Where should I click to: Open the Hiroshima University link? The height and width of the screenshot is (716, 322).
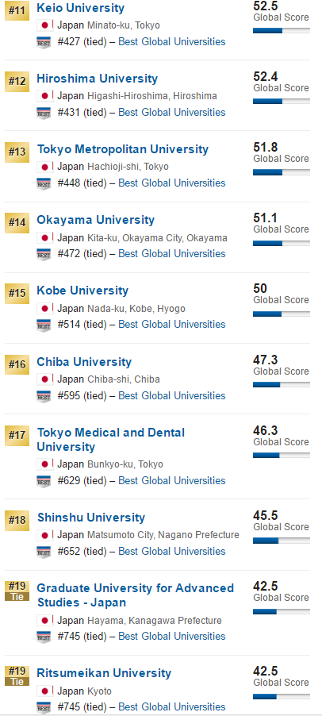97,79
